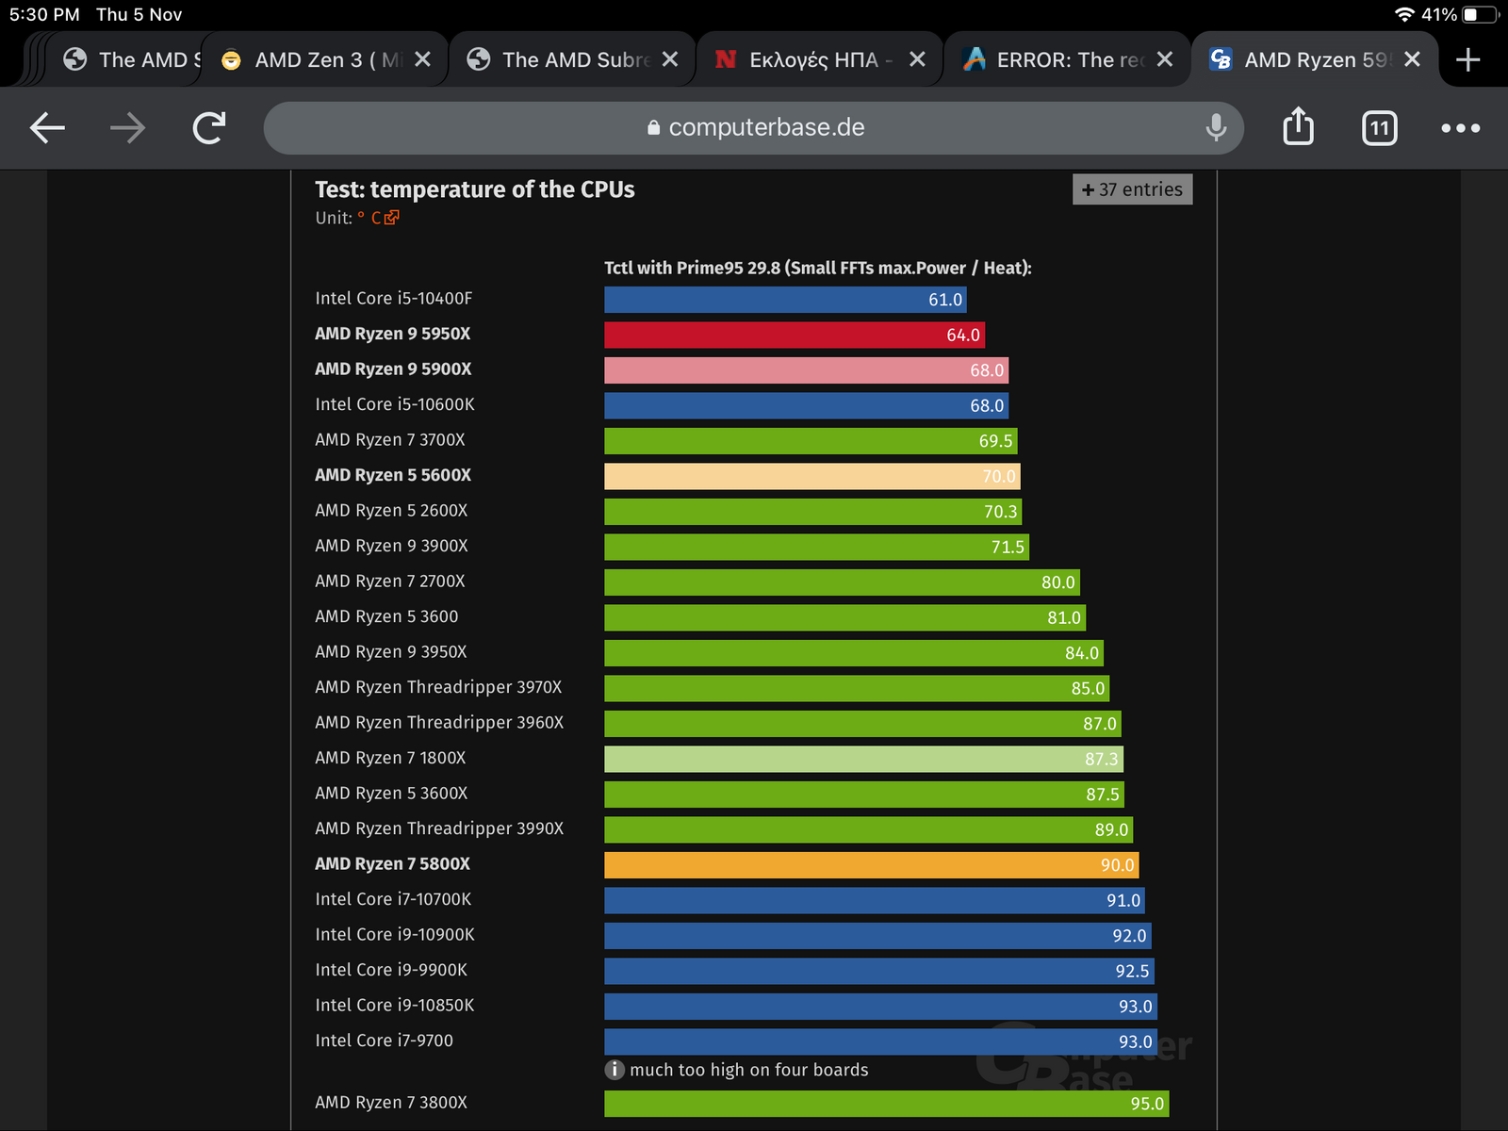
Task: Select the AMD Ryzen 9 3950X label
Action: [391, 652]
